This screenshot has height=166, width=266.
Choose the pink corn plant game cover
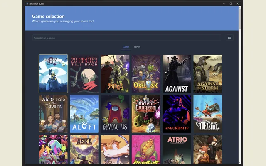[x=146, y=149]
